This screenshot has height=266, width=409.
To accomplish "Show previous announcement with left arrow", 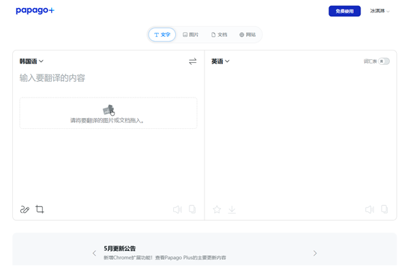I will pyautogui.click(x=95, y=253).
